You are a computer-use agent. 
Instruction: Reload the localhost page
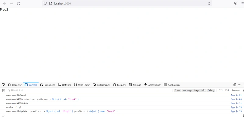pos(19,3)
